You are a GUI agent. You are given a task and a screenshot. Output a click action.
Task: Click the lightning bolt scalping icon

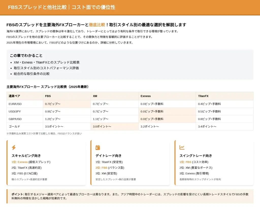[14, 148]
